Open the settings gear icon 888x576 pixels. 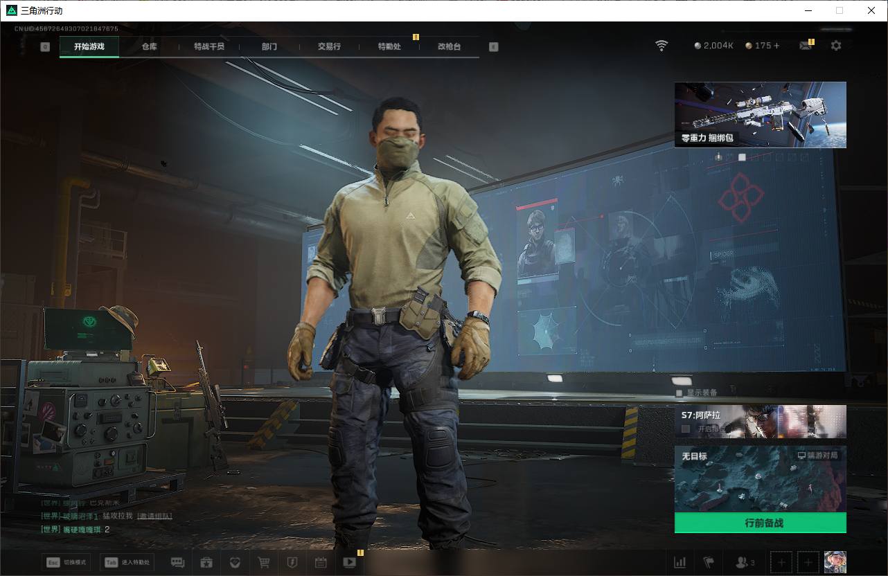[x=836, y=46]
